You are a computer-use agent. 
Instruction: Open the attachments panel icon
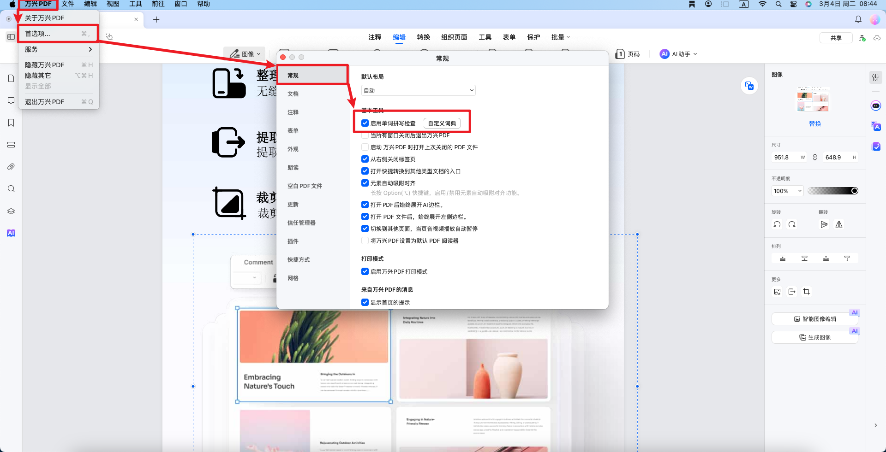[11, 166]
